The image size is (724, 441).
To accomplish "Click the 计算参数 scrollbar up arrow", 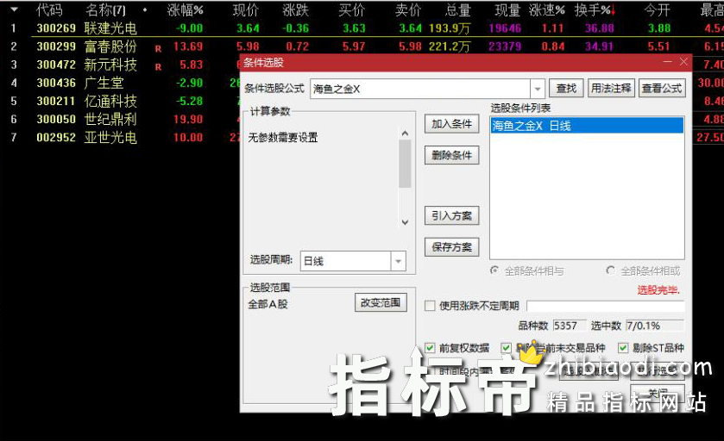I will coord(405,134).
